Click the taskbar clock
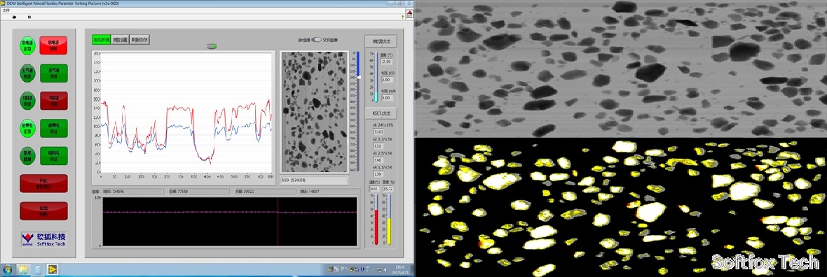Image resolution: width=827 pixels, height=277 pixels. [400, 269]
